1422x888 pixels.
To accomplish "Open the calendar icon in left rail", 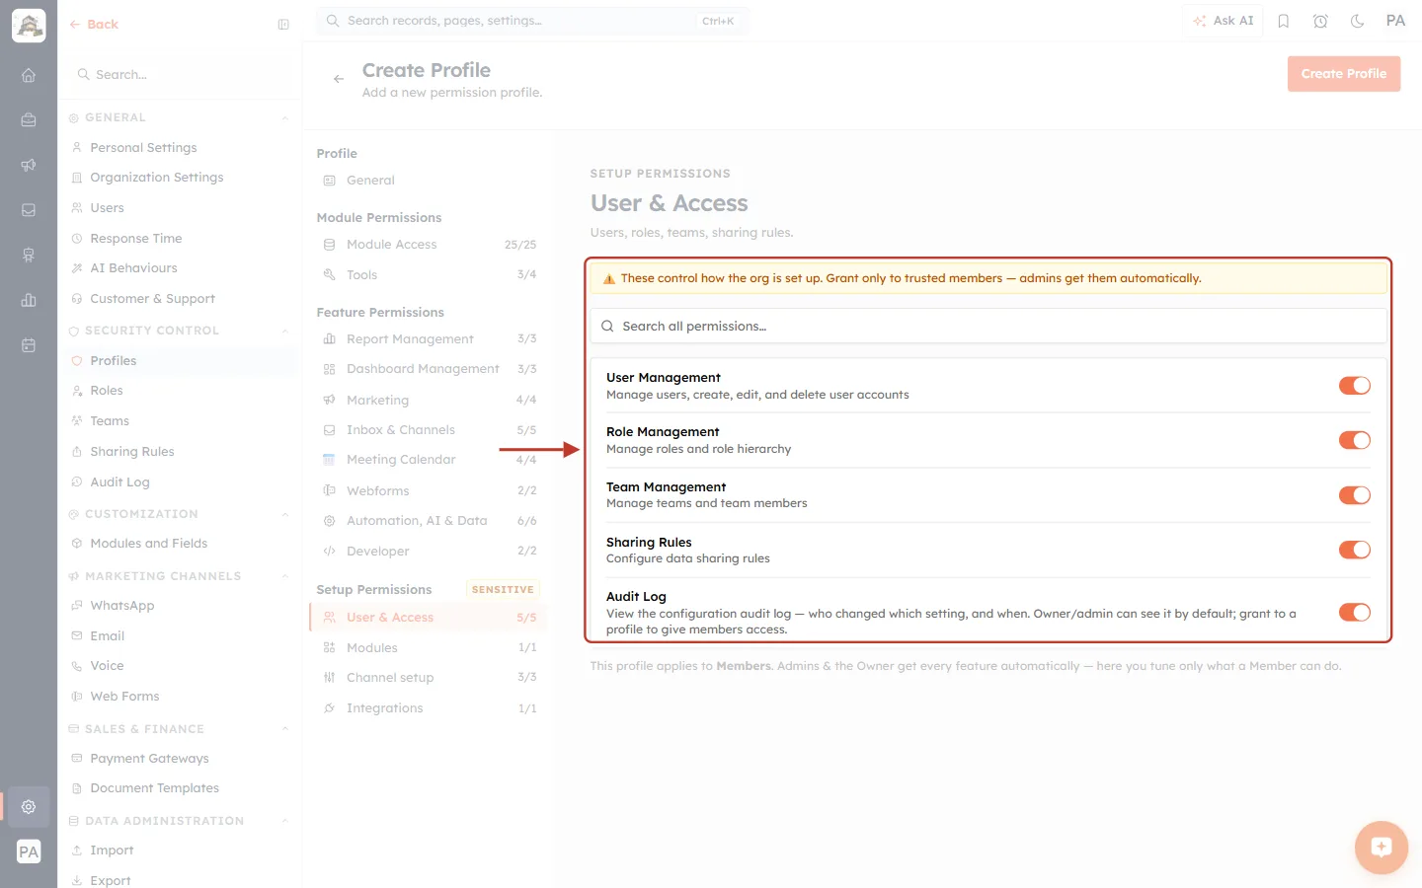I will point(29,345).
